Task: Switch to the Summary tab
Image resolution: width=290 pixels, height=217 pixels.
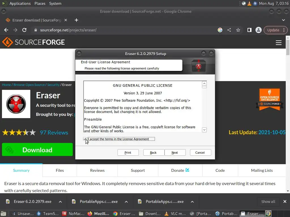Action: point(21,170)
